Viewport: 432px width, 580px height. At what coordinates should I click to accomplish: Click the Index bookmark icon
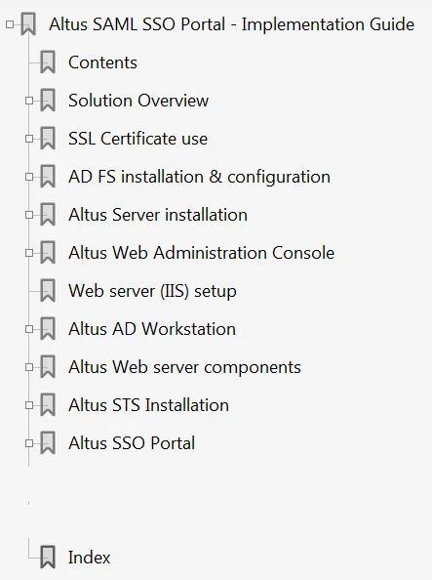pyautogui.click(x=48, y=558)
